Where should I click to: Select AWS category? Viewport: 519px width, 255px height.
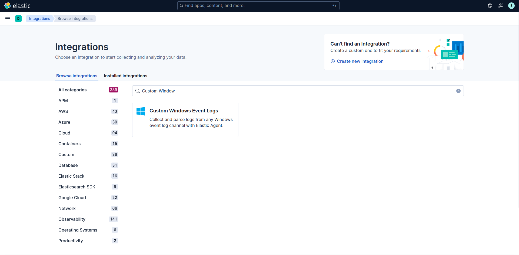(x=88, y=111)
